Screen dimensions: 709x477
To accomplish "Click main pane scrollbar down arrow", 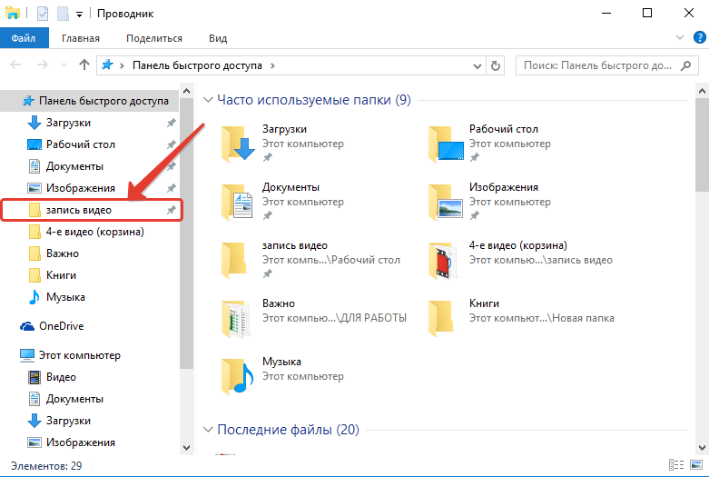I will pos(702,448).
